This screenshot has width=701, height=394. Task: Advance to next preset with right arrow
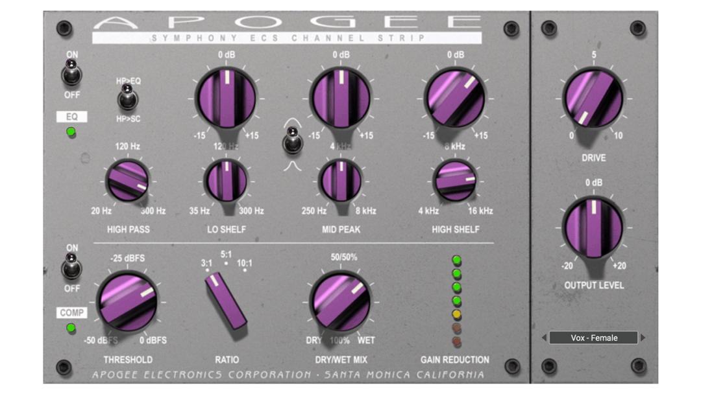point(643,338)
